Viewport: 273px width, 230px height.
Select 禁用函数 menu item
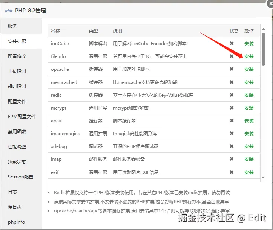[21, 132]
